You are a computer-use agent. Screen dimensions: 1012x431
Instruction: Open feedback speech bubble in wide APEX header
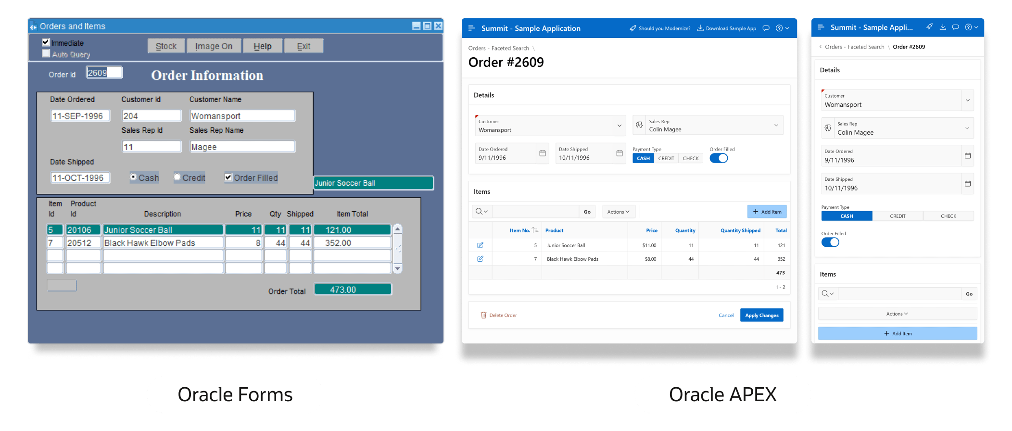pyautogui.click(x=766, y=28)
